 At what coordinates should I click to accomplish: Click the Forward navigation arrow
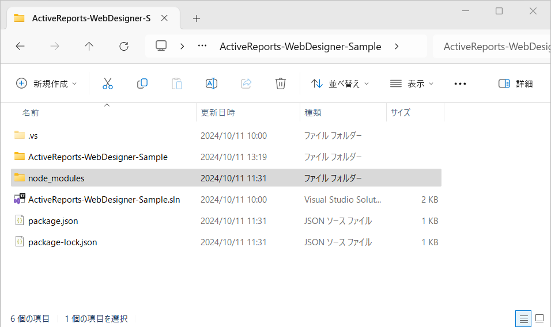point(55,46)
